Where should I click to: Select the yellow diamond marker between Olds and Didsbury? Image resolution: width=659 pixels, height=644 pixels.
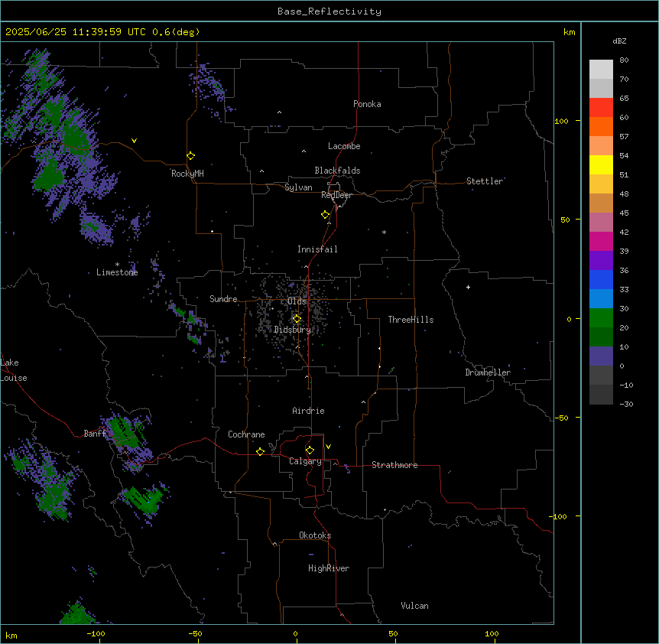297,319
